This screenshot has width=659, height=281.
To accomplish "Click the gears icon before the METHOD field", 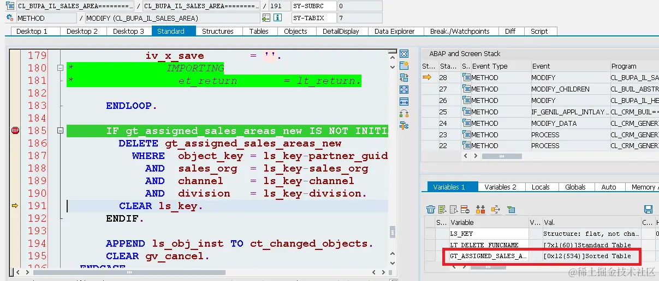I will coord(10,18).
